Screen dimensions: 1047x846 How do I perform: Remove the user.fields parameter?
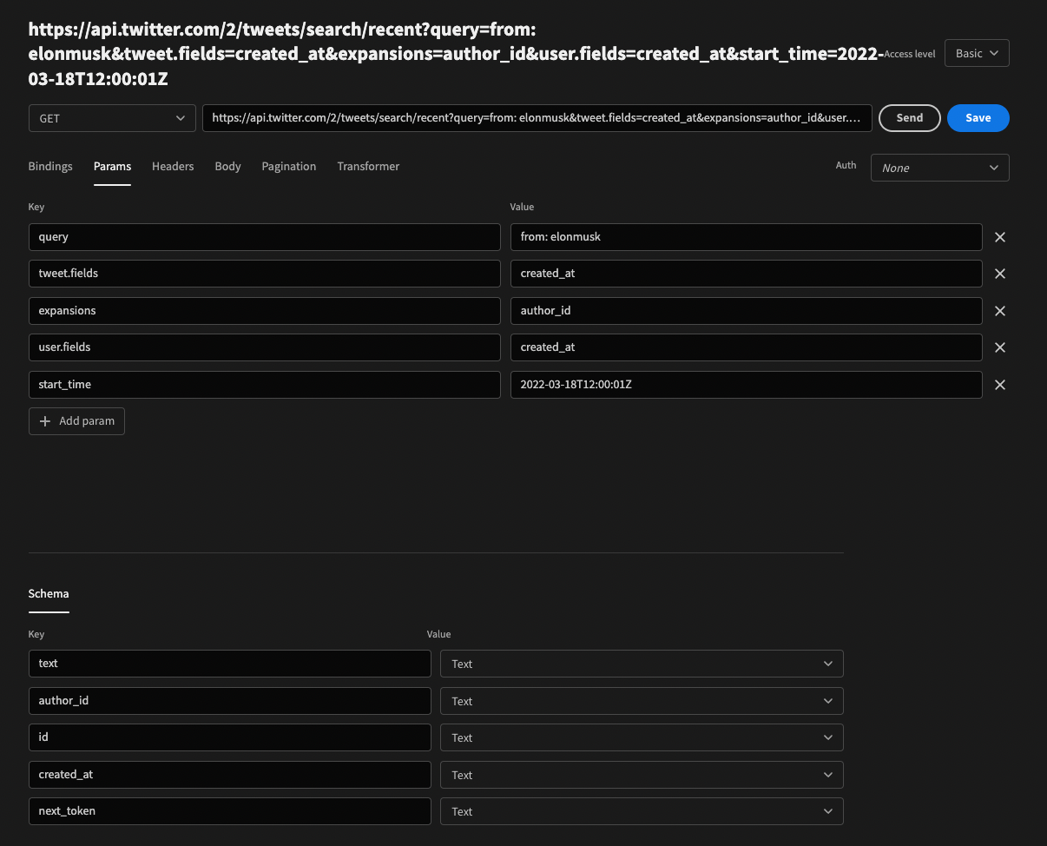999,347
